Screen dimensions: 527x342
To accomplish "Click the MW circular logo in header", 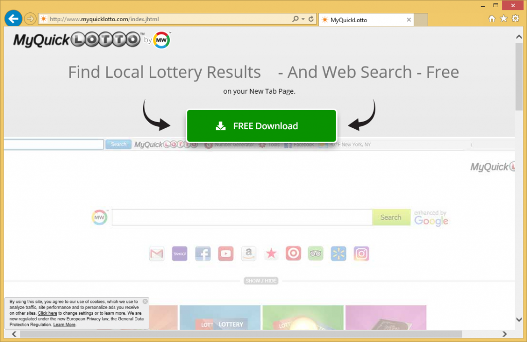I will coord(162,40).
